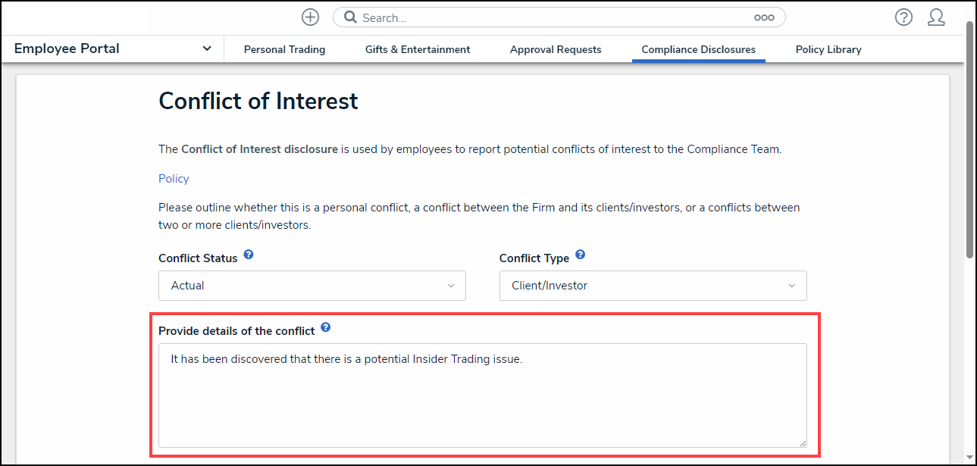977x466 pixels.
Task: Follow the Policy link
Action: pyautogui.click(x=174, y=179)
